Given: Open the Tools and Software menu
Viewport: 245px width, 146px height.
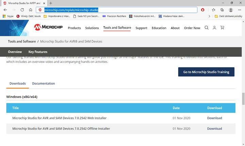Looking at the screenshot, I should click(x=117, y=28).
